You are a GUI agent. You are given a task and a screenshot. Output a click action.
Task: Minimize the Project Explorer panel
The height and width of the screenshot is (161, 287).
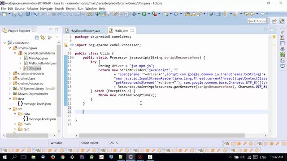click(51, 29)
